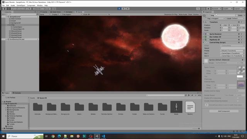Open the Edit menu
Image resolution: width=247 pixels, height=139 pixels.
click(7, 5)
